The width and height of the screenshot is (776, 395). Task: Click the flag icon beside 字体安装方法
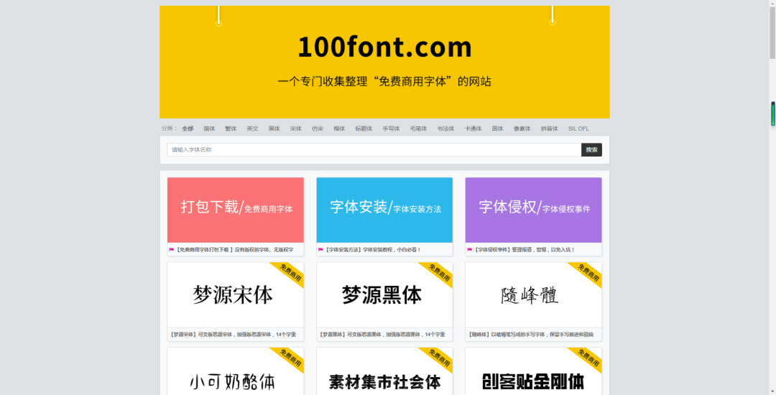point(320,250)
